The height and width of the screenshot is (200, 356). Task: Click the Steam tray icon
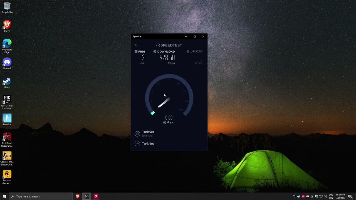pyautogui.click(x=299, y=196)
